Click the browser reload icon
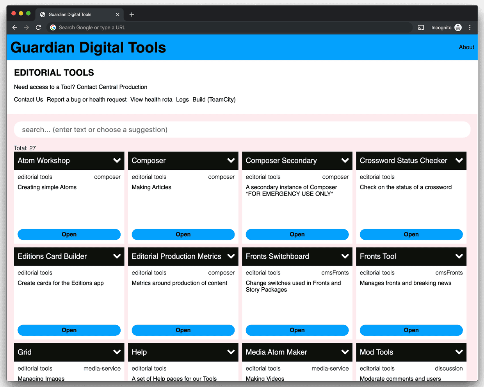This screenshot has height=387, width=484. click(x=38, y=27)
